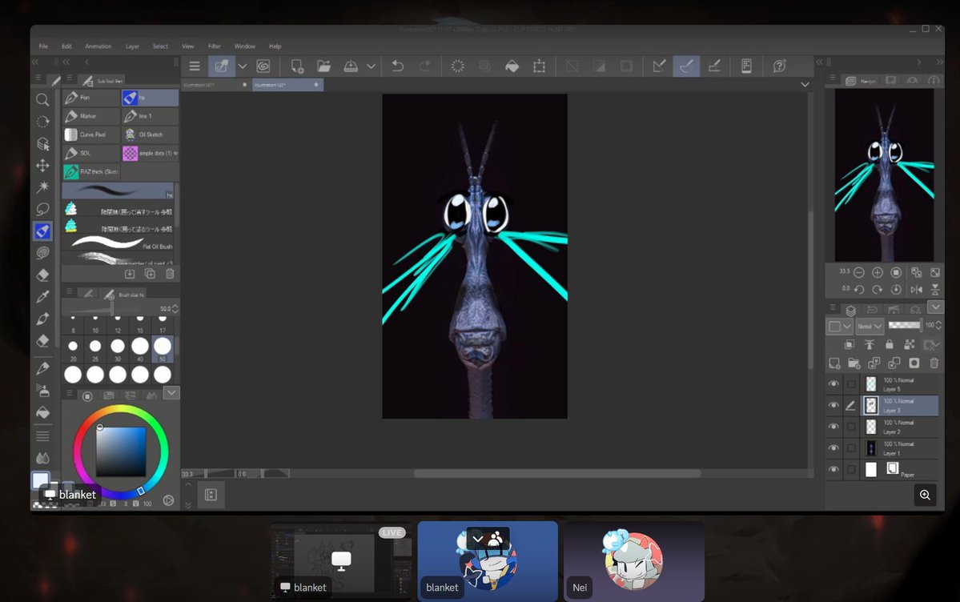This screenshot has width=960, height=602.
Task: Hide Layer 2 with its eye icon
Action: coord(833,426)
